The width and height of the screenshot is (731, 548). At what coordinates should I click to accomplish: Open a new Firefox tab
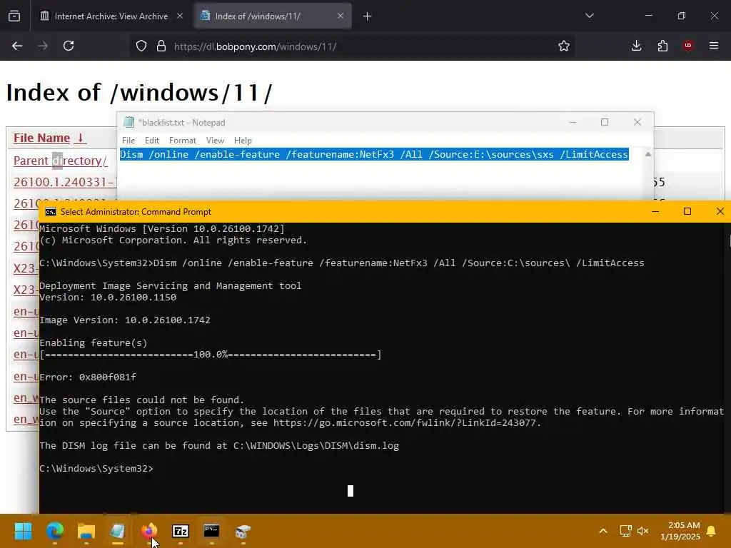(x=368, y=16)
